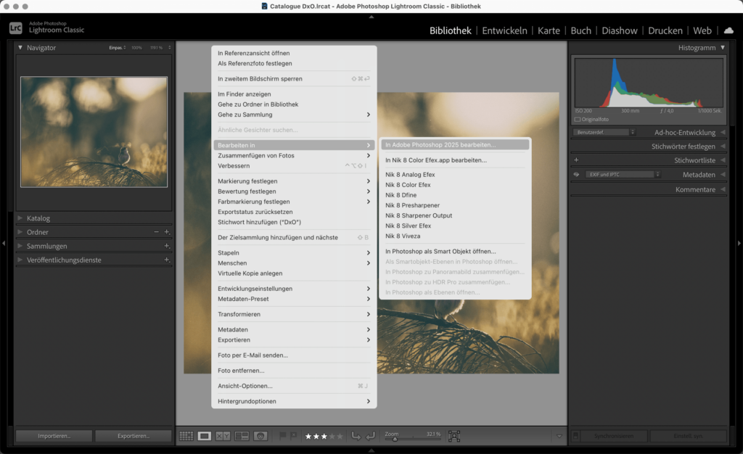This screenshot has width=743, height=454.
Task: Open the Drucken module
Action: (x=665, y=30)
